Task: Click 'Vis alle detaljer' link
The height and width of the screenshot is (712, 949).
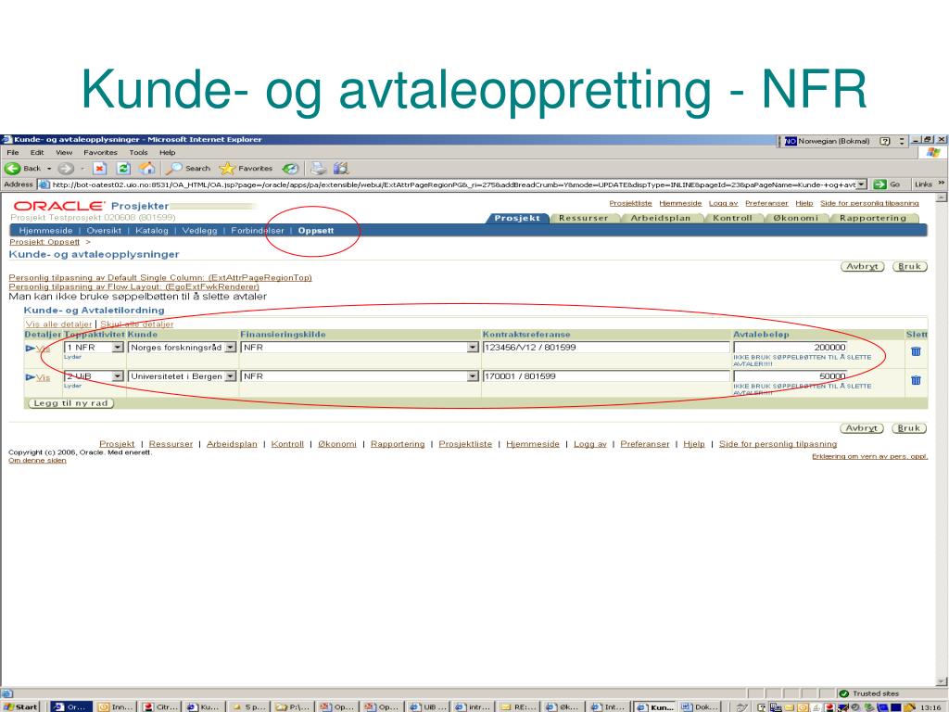Action: coord(58,324)
